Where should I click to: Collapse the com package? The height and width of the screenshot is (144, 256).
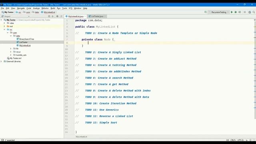8,33
